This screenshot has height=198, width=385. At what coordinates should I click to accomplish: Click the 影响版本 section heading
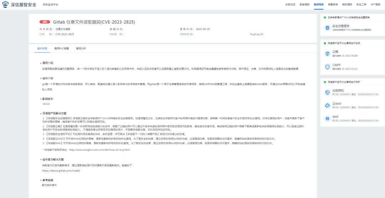[47, 99]
